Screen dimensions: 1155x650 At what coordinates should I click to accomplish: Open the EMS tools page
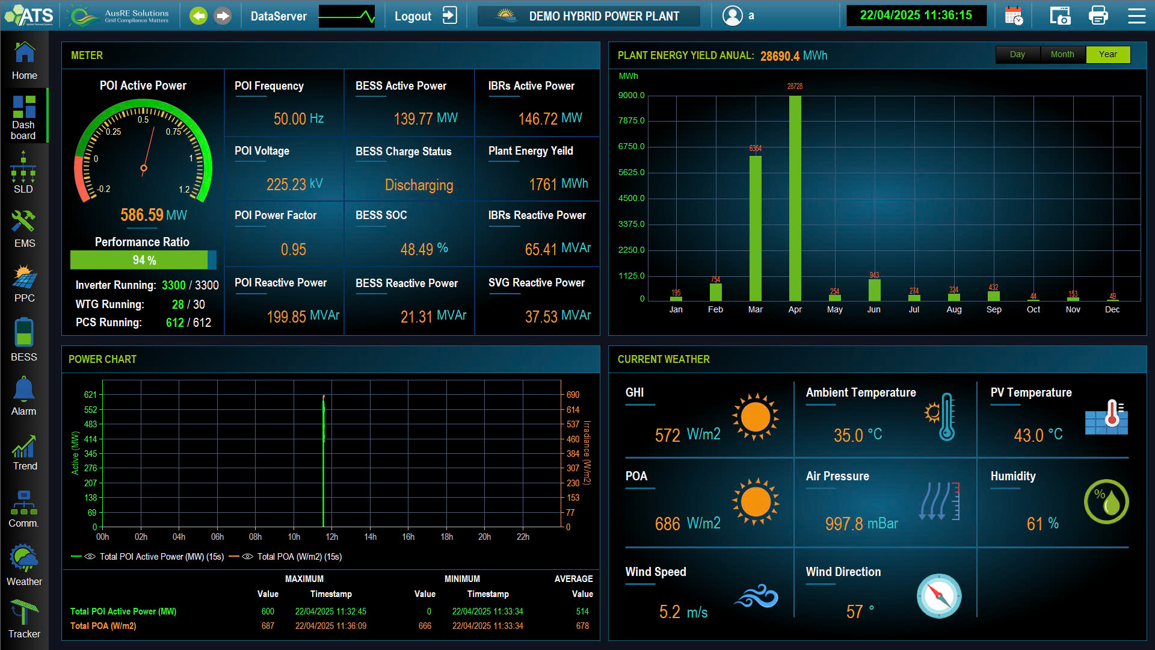coord(24,229)
